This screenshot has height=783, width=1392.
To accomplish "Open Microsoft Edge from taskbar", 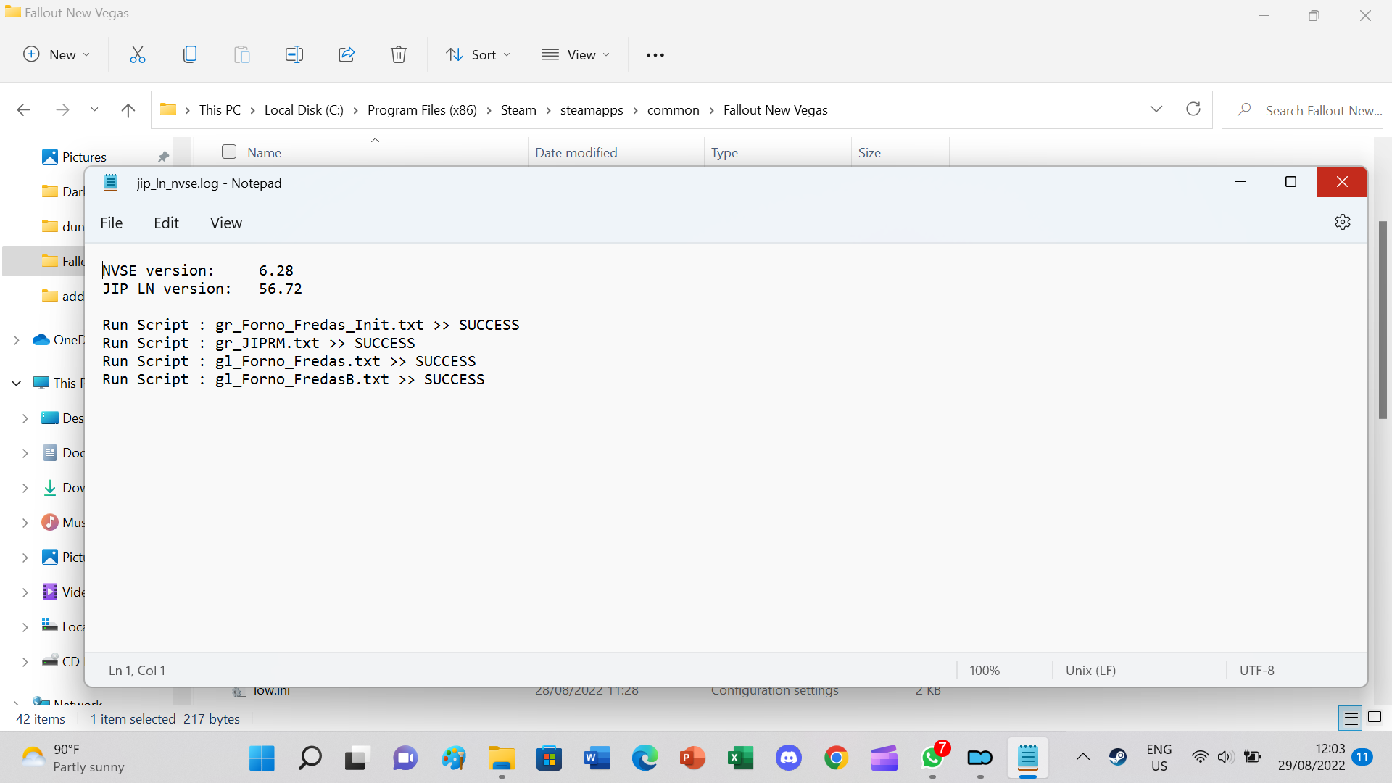I will coord(645,758).
